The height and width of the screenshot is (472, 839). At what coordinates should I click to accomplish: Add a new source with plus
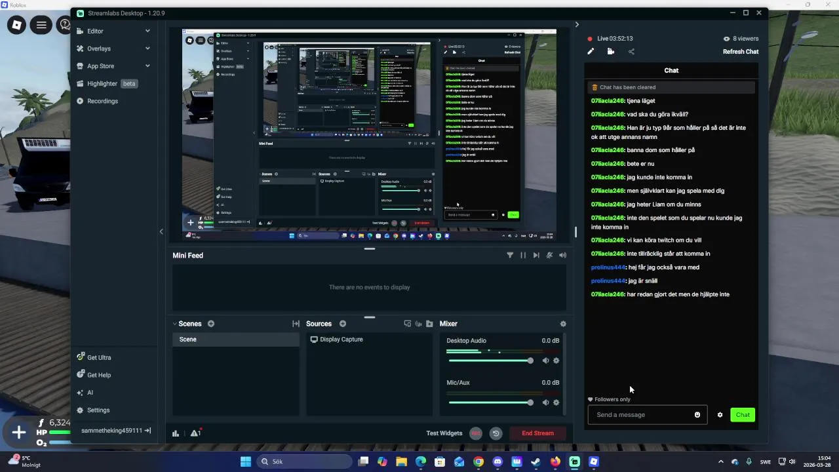click(x=343, y=324)
